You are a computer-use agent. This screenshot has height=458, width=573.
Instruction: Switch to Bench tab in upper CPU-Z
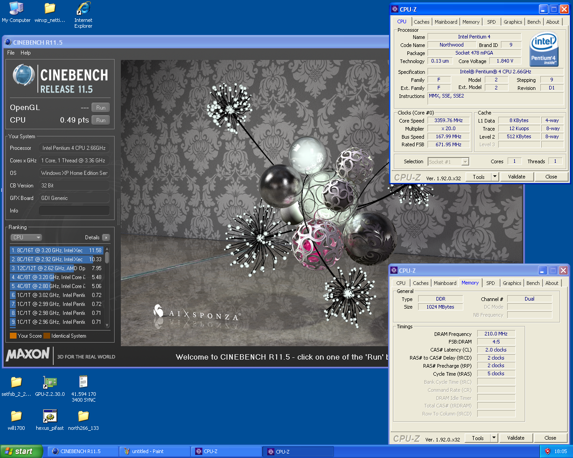point(534,22)
